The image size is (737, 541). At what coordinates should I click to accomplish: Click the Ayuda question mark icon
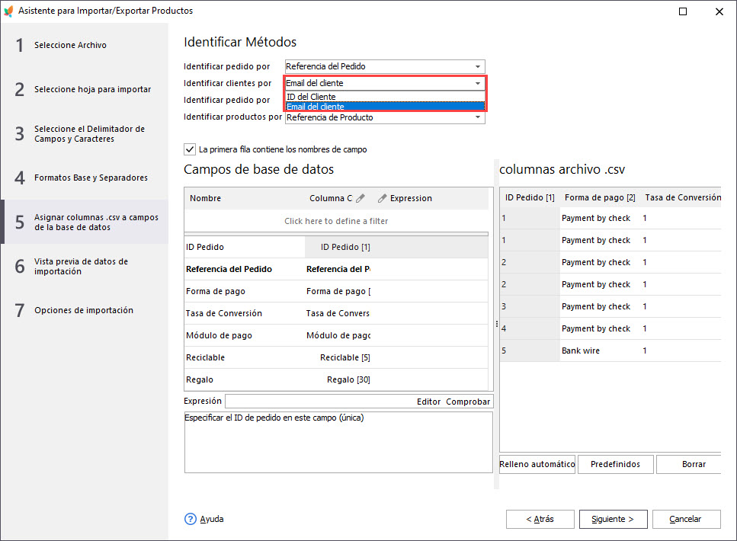[x=191, y=519]
